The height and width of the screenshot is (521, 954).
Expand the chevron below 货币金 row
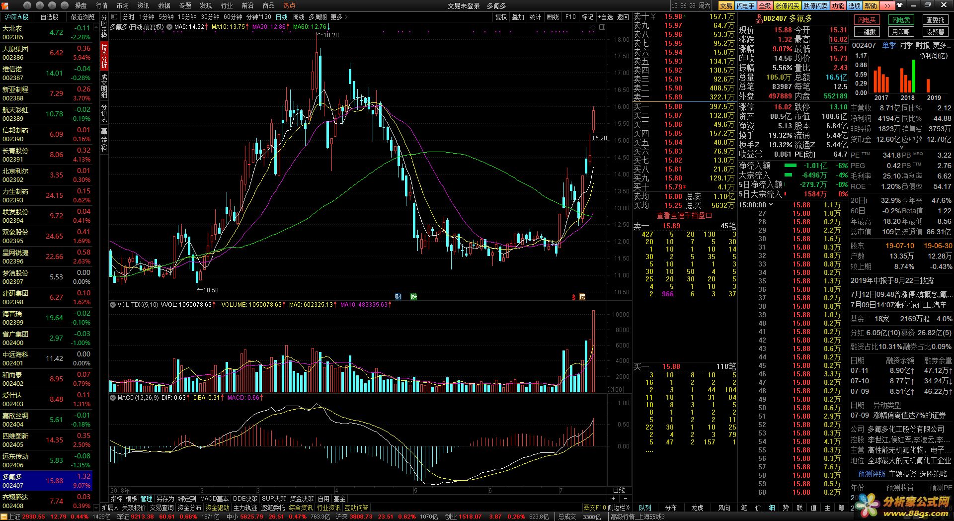click(901, 148)
